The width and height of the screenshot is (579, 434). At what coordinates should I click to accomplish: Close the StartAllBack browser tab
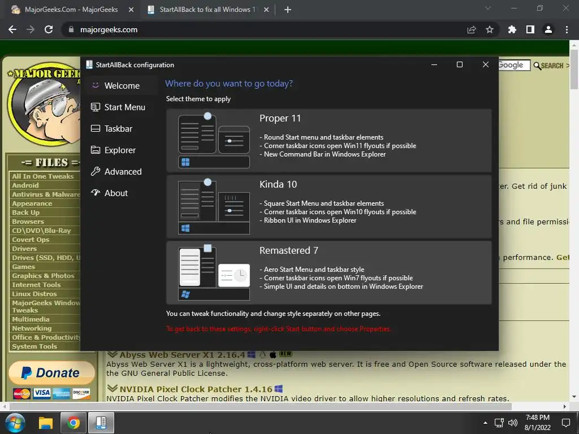tap(266, 10)
